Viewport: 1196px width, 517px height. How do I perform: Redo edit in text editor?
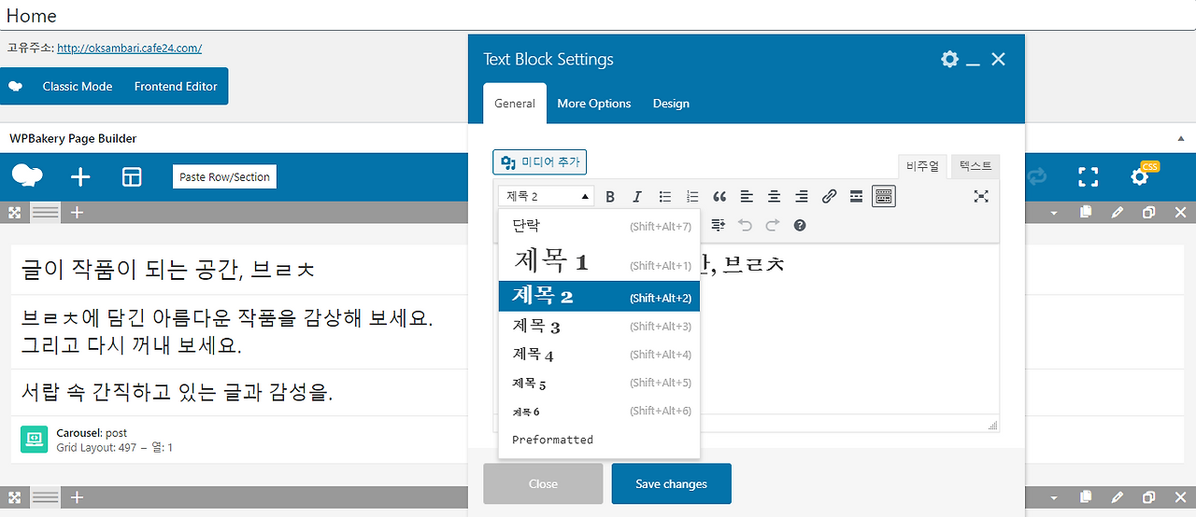pyautogui.click(x=773, y=225)
